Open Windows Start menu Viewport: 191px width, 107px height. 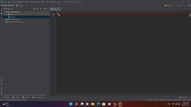click(x=71, y=104)
